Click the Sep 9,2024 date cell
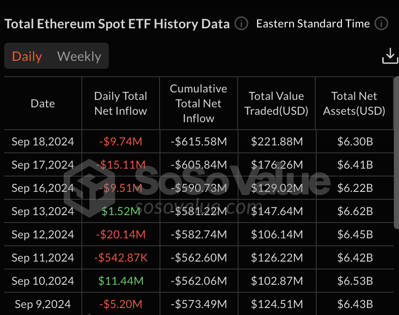The height and width of the screenshot is (315, 399). point(43,304)
